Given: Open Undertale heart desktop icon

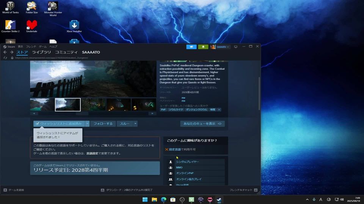Looking at the screenshot, I should click(x=31, y=26).
